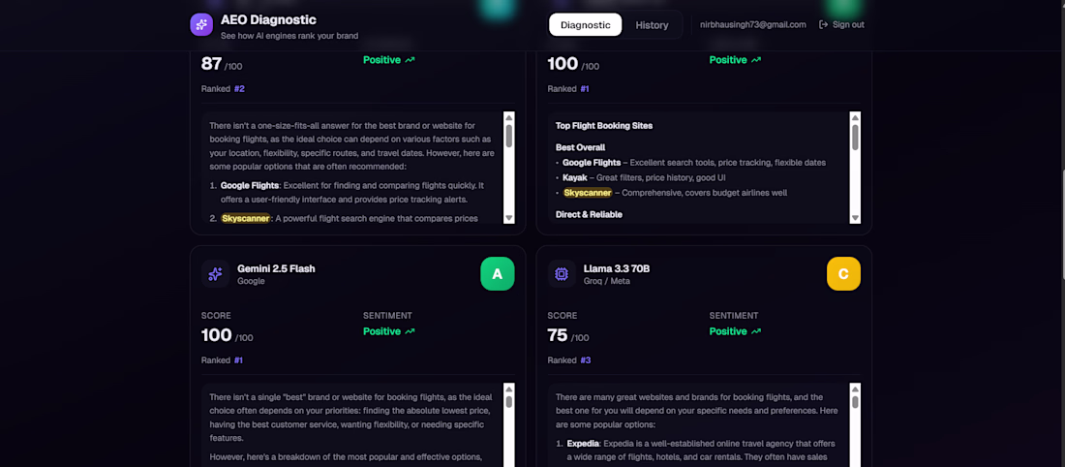Click the Positive trend arrow in Llama card
This screenshot has width=1065, height=467.
[756, 331]
